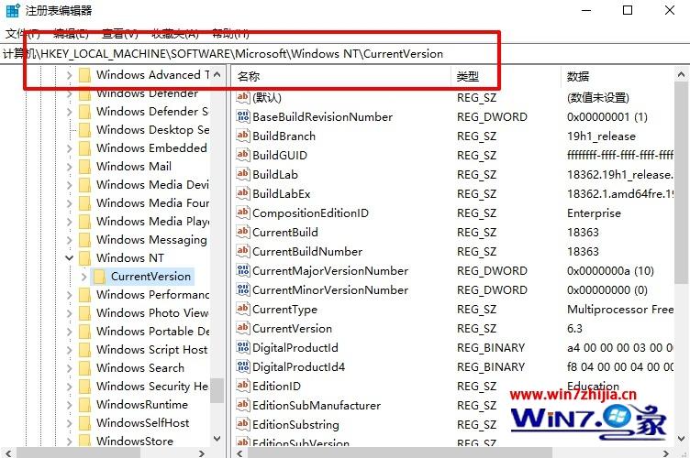Expand the Windows Embedded key

pyautogui.click(x=69, y=148)
